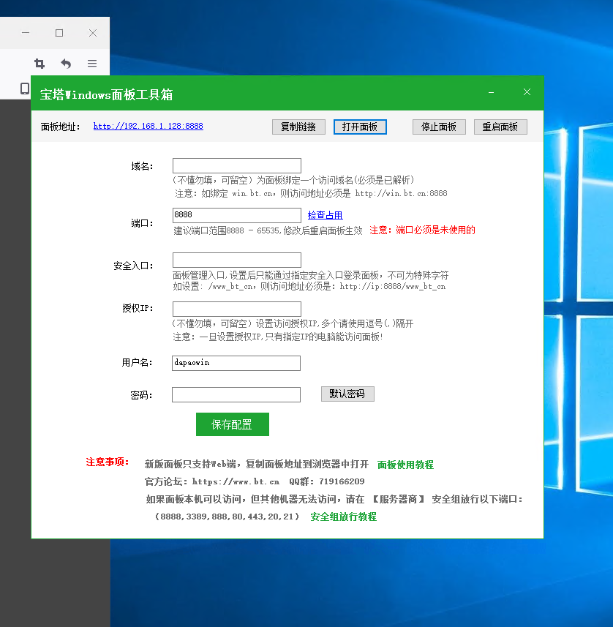Minimize the background window
The width and height of the screenshot is (613, 627).
[26, 33]
